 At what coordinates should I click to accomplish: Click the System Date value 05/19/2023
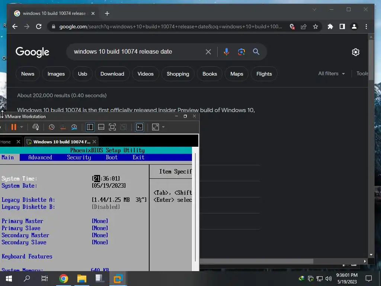109,185
